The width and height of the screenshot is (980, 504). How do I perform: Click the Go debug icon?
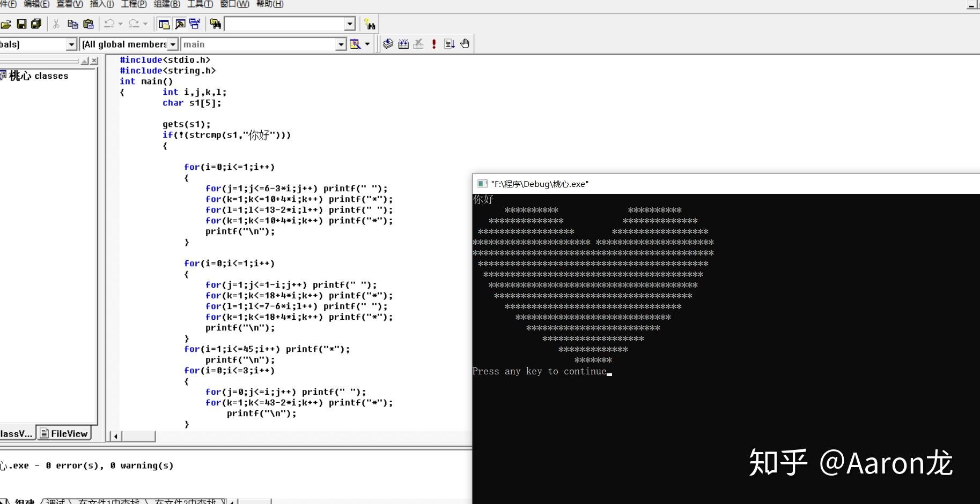(450, 44)
